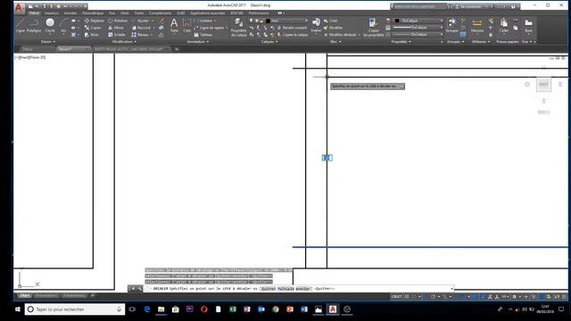The image size is (571, 321).
Task: Click the Insérer block tool
Action: tap(316, 26)
